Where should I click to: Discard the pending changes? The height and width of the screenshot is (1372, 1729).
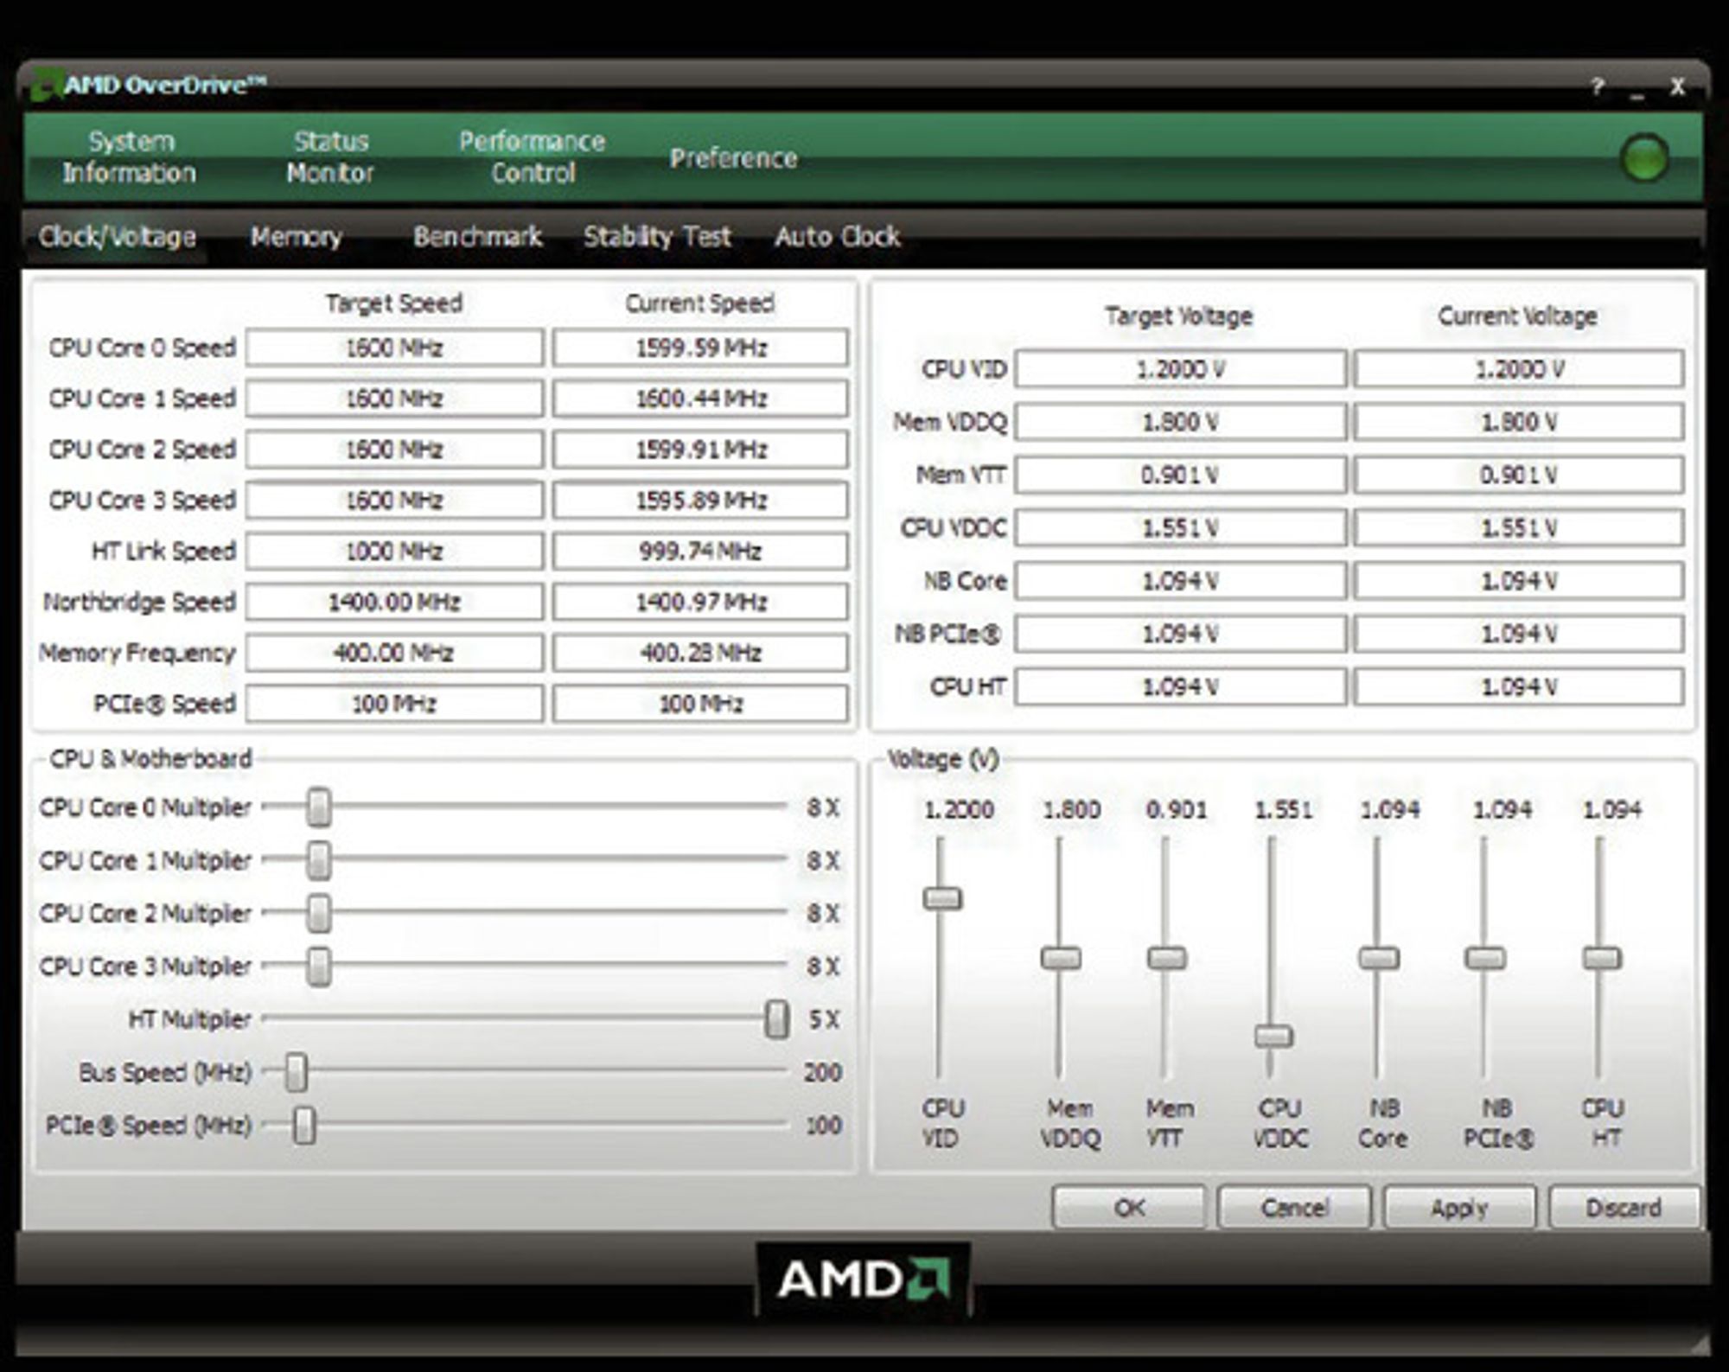(1624, 1207)
